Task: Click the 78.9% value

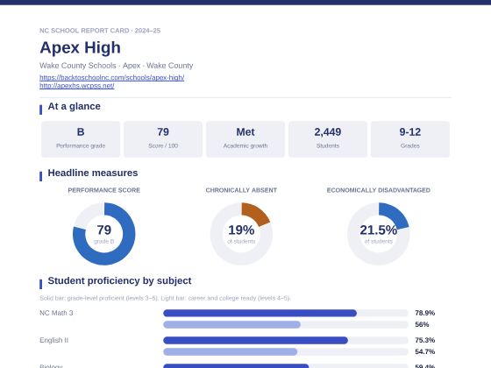Action: tap(424, 313)
